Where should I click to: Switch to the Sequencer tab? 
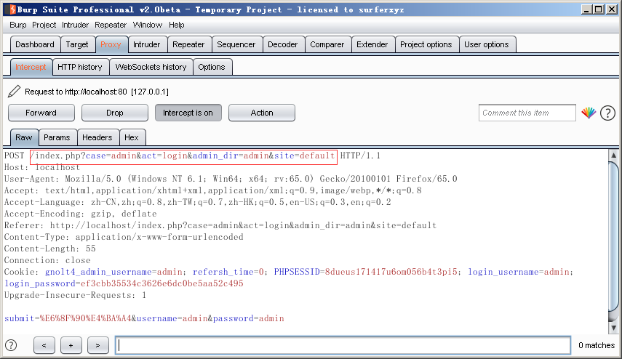(236, 44)
